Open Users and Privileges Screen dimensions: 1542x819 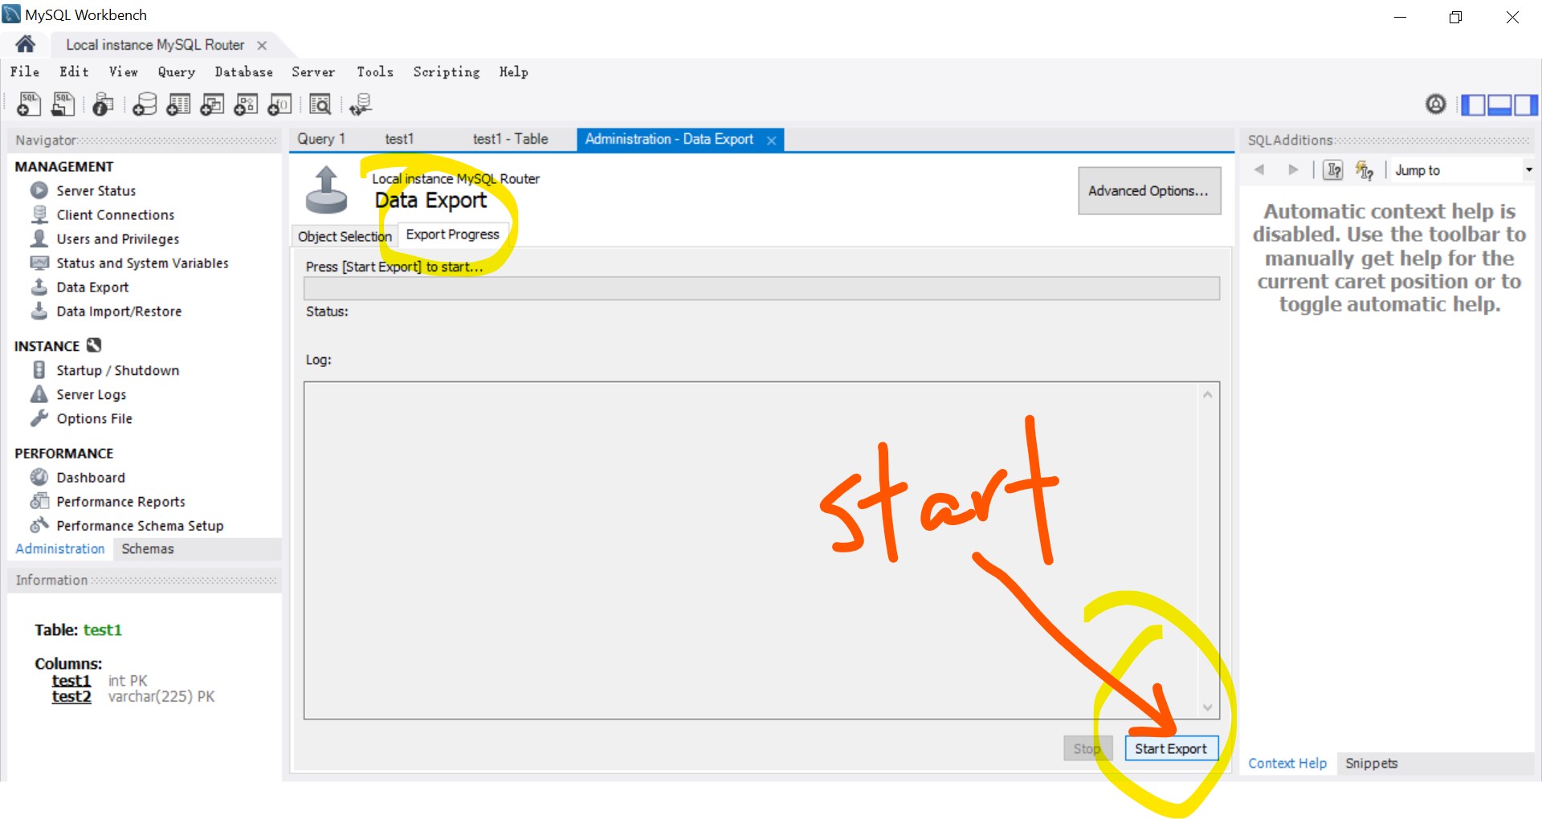click(117, 239)
